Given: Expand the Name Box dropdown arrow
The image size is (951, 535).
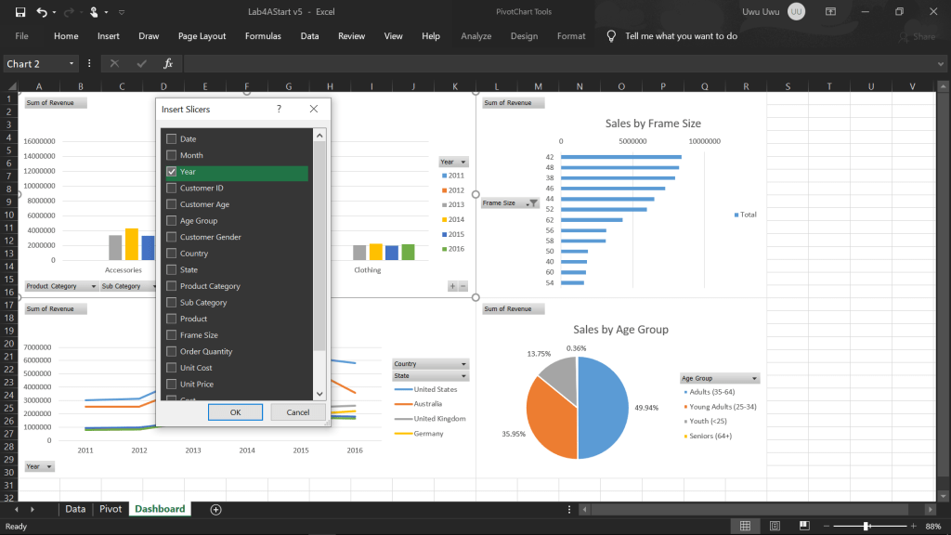Looking at the screenshot, I should 72,64.
